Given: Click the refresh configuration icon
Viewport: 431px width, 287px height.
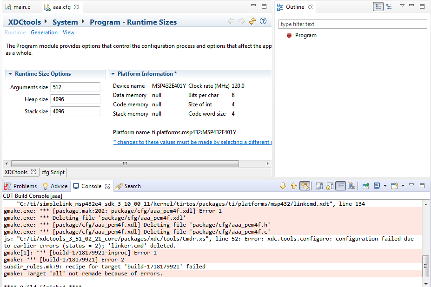Looking at the screenshot, I should pos(252,21).
